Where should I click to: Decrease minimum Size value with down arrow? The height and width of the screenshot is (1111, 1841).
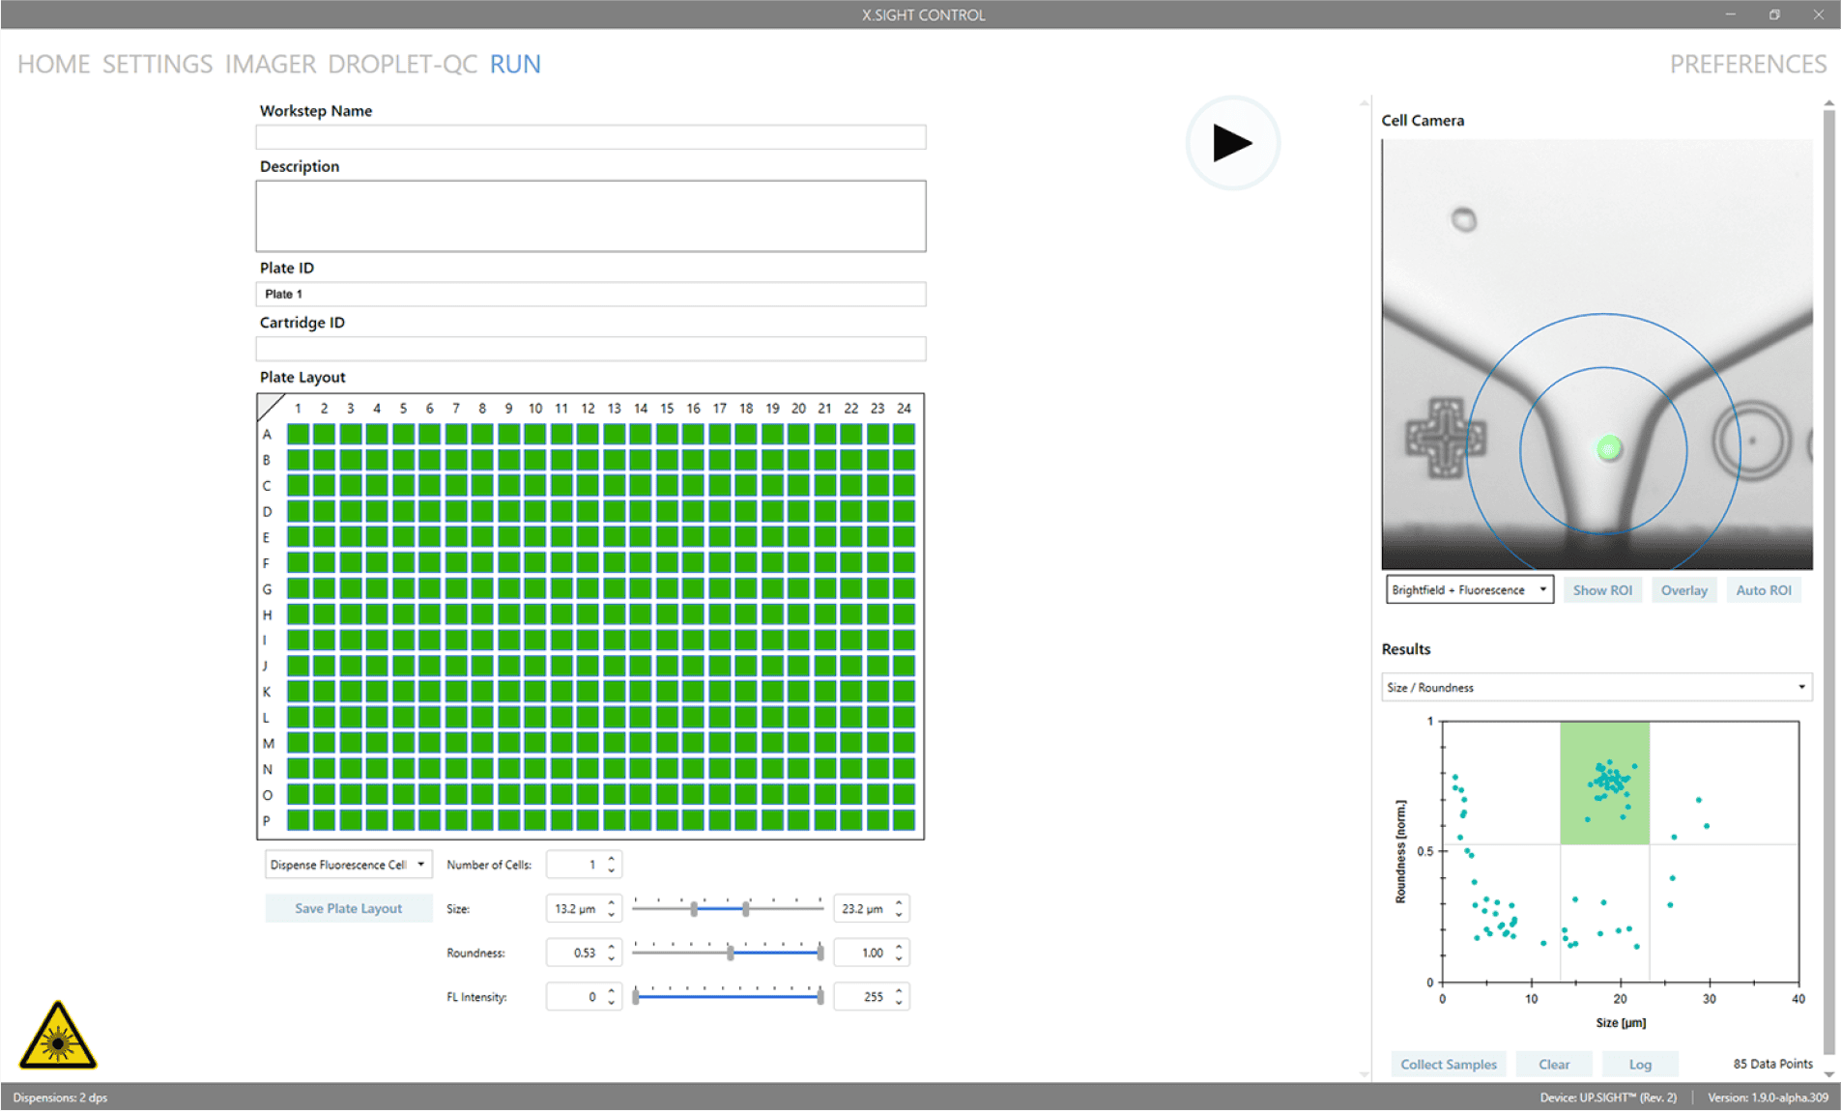coord(612,914)
